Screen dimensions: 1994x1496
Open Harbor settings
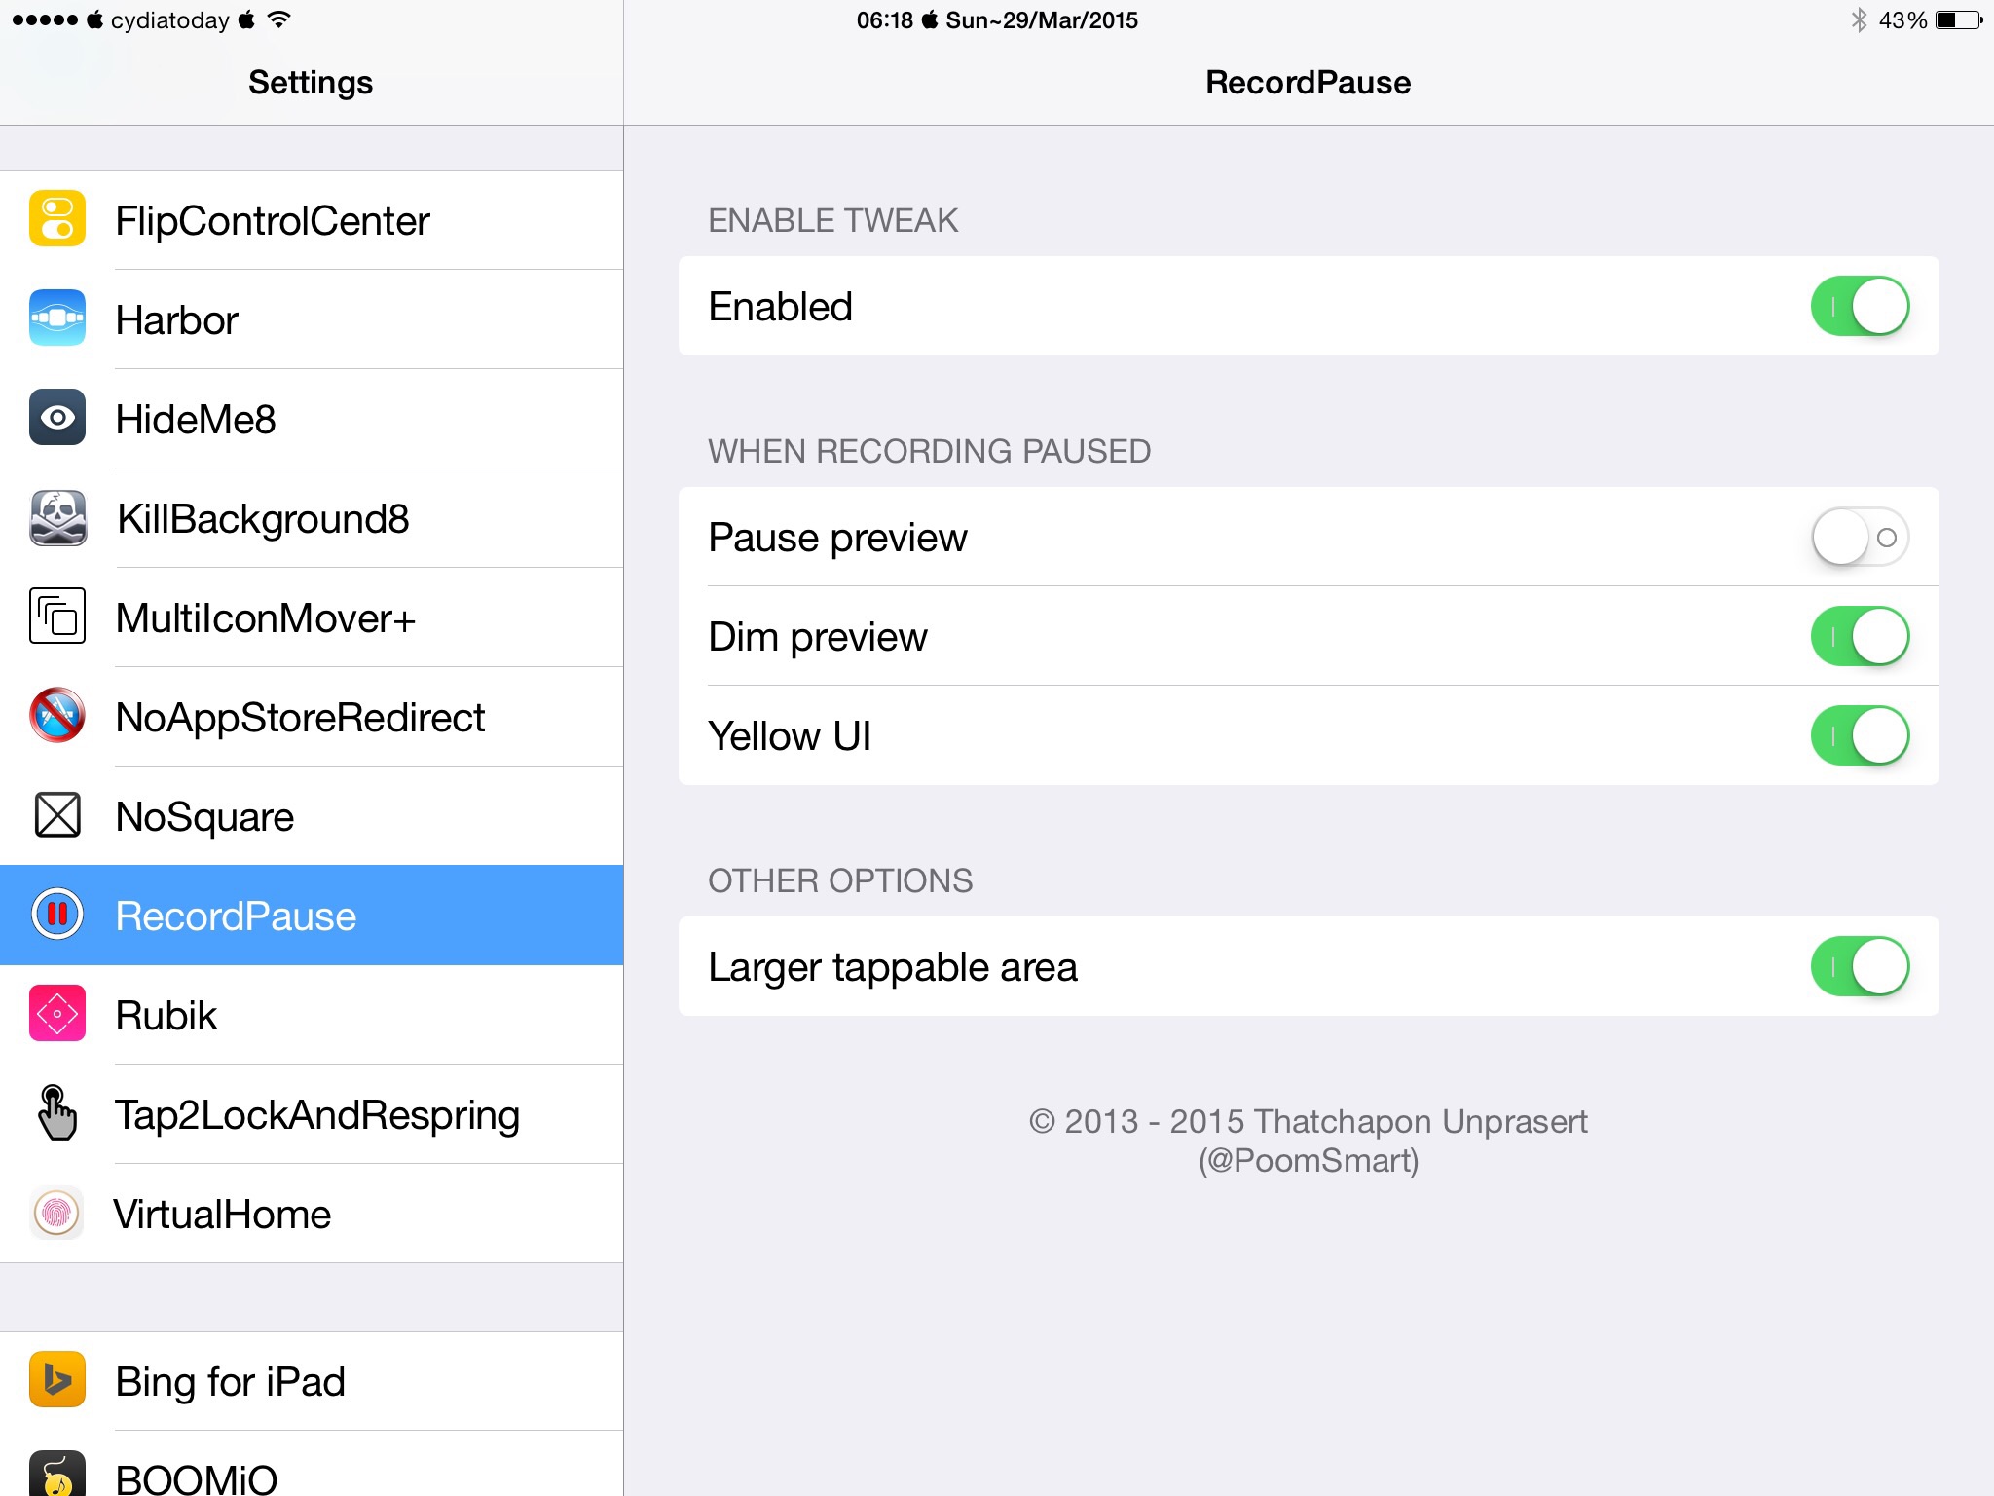pos(312,319)
